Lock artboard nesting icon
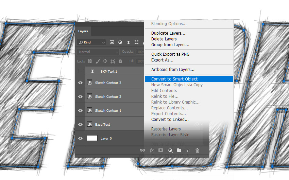The width and height of the screenshot is (289, 180). pyautogui.click(x=113, y=61)
